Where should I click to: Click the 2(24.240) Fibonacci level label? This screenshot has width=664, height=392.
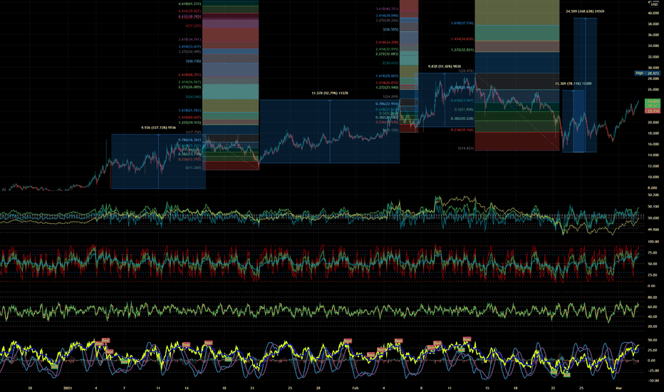193,97
